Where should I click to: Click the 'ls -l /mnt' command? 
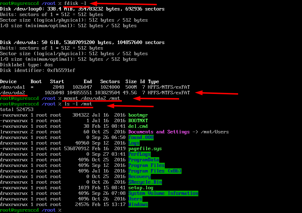pos(78,104)
